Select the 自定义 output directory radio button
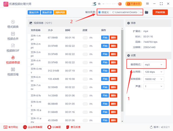This screenshot has height=131, width=173. pyautogui.click(x=99, y=12)
